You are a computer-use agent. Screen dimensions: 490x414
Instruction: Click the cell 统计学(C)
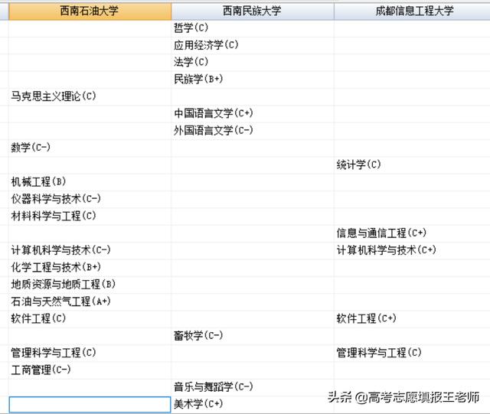coord(412,165)
